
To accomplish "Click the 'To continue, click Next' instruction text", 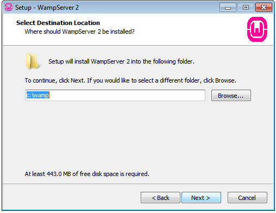I will point(130,80).
